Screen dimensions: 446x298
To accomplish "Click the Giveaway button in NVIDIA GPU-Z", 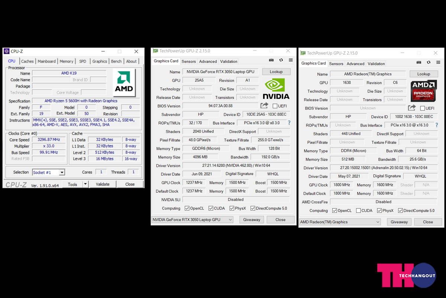I will click(252, 220).
